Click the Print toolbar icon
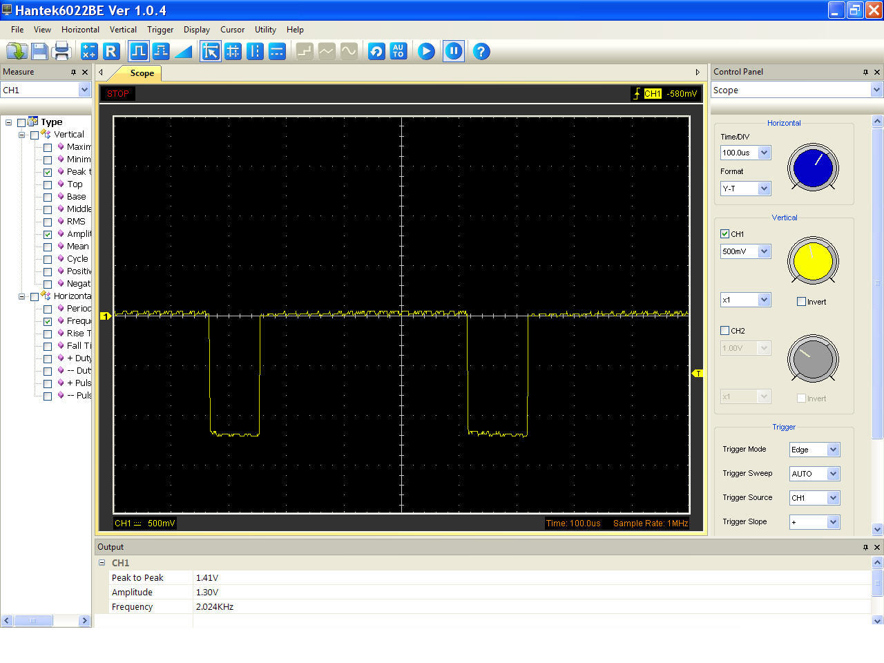The height and width of the screenshot is (663, 884). tap(62, 51)
